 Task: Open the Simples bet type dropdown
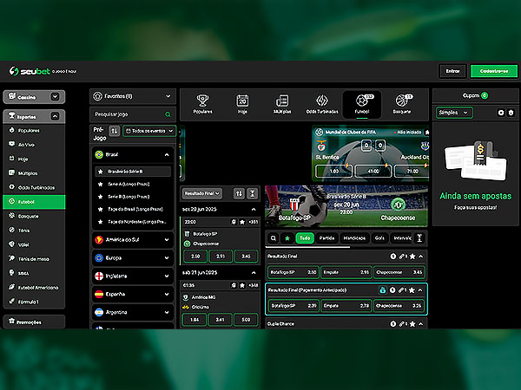click(x=454, y=113)
